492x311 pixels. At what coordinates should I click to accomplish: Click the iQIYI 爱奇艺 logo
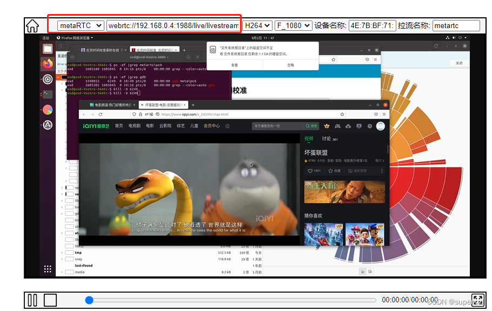click(x=96, y=126)
